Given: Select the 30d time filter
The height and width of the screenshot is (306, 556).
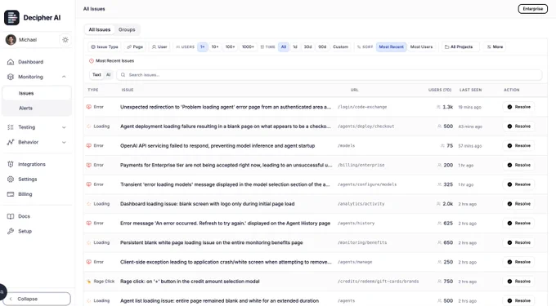Looking at the screenshot, I should pos(307,47).
